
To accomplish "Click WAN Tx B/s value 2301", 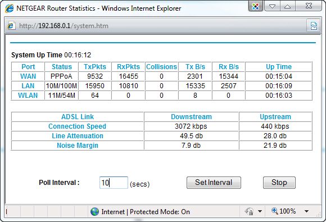I will point(195,76).
